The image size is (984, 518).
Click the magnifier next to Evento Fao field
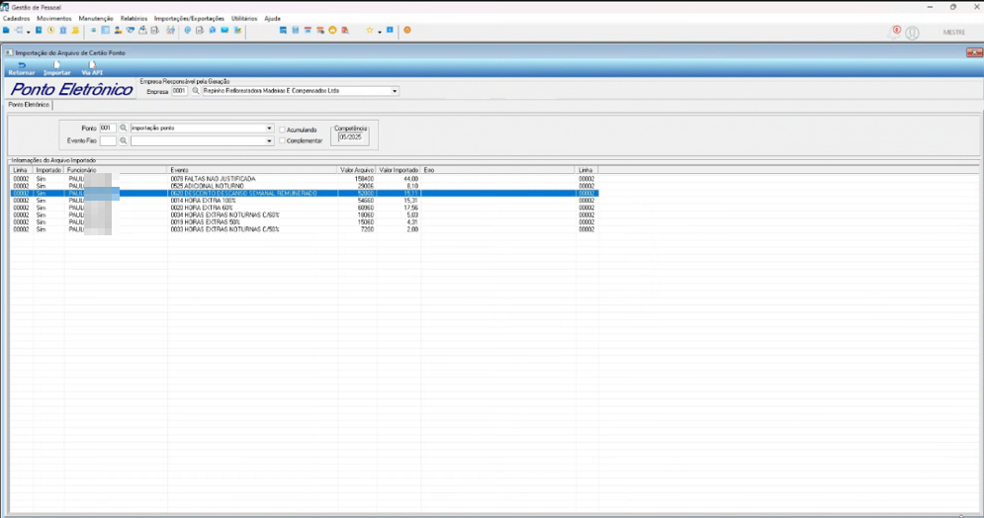tap(124, 141)
